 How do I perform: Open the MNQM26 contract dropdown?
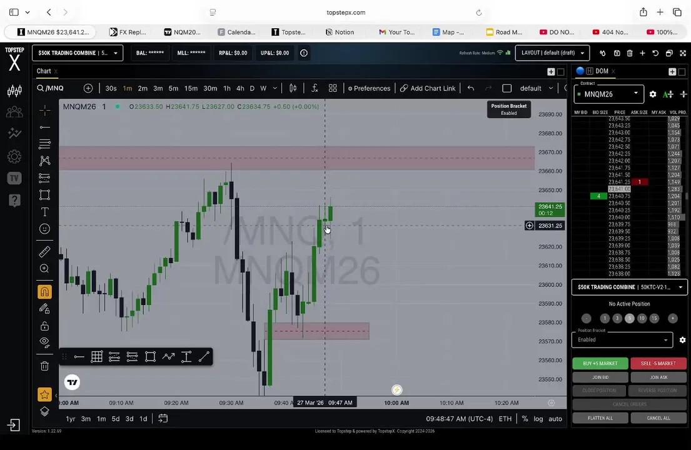pos(608,94)
